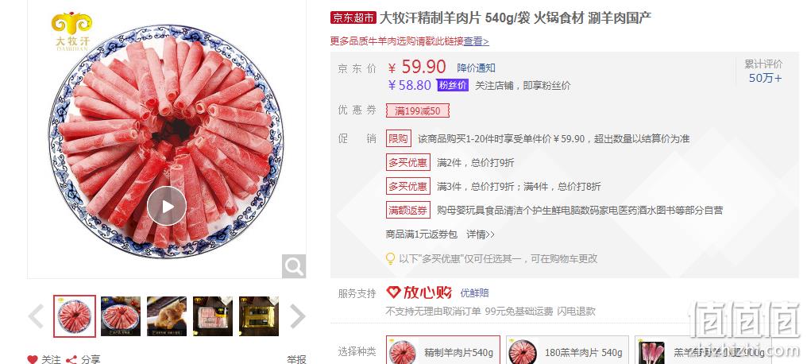
Task: Select the 180羔羊肉片 540g option
Action: (567, 350)
